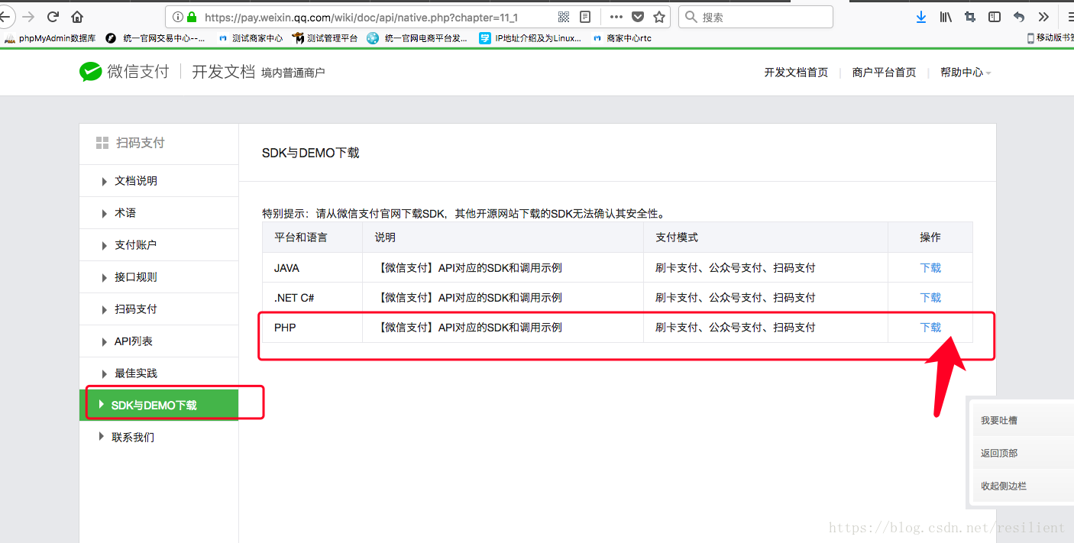
Task: Bookmark this page with star icon
Action: pyautogui.click(x=659, y=17)
